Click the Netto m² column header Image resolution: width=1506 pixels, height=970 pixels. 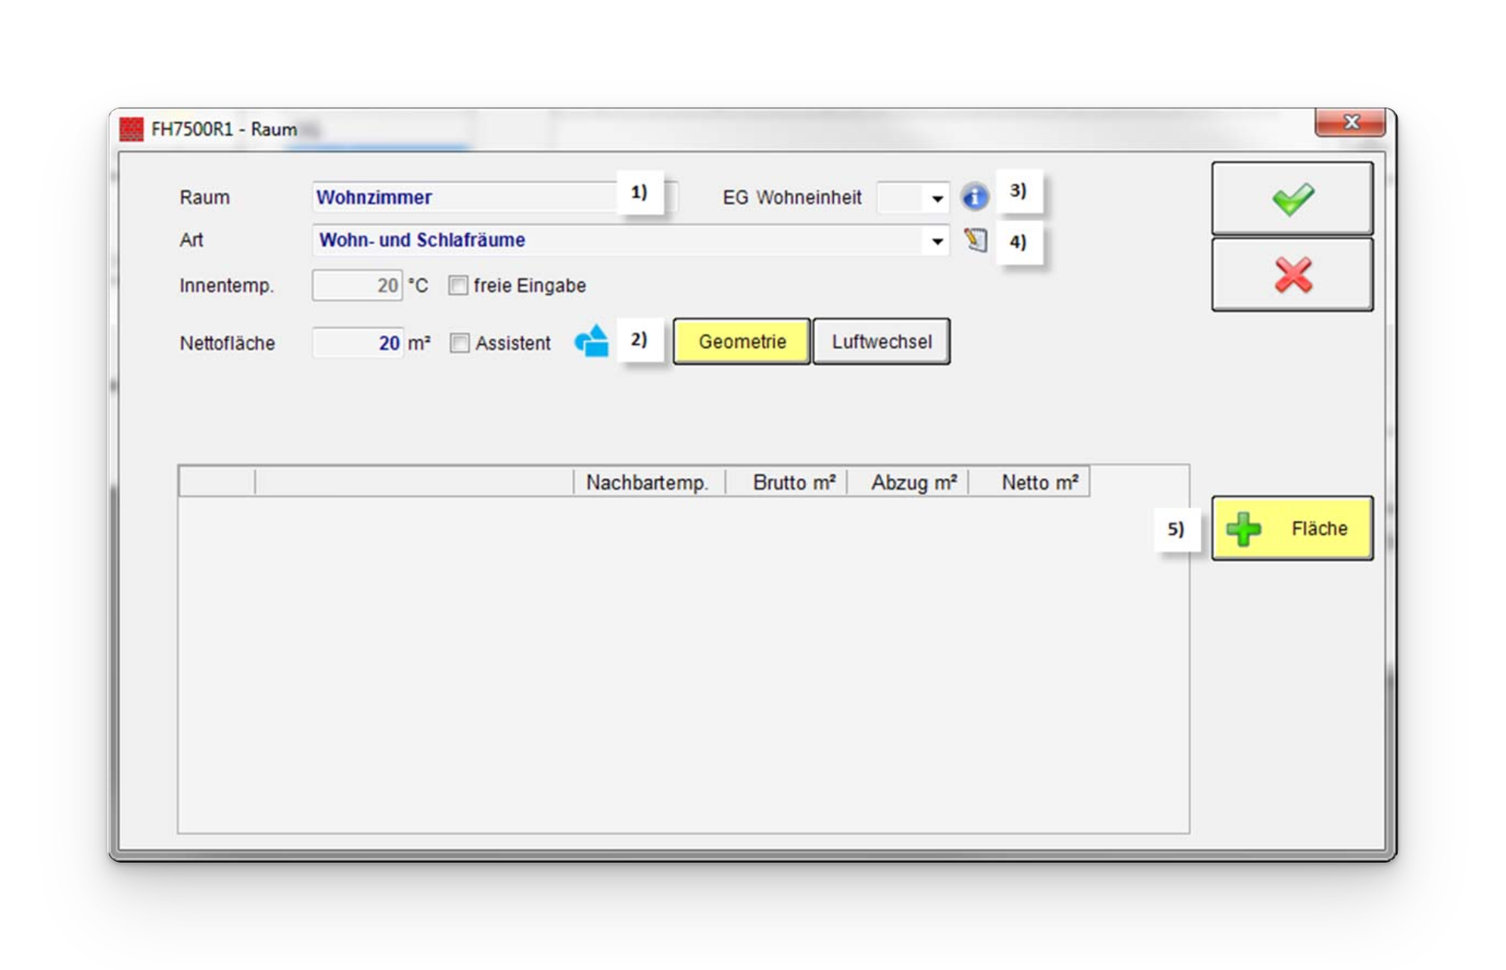pyautogui.click(x=1039, y=483)
